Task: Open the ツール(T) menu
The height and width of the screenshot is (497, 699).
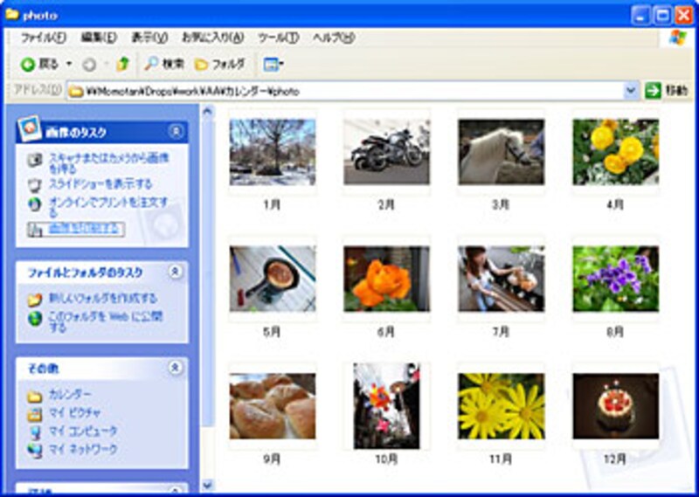Action: pos(278,38)
